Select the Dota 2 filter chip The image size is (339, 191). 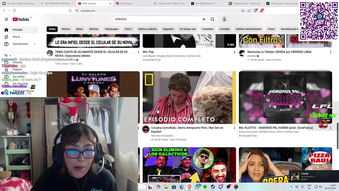coord(128,29)
